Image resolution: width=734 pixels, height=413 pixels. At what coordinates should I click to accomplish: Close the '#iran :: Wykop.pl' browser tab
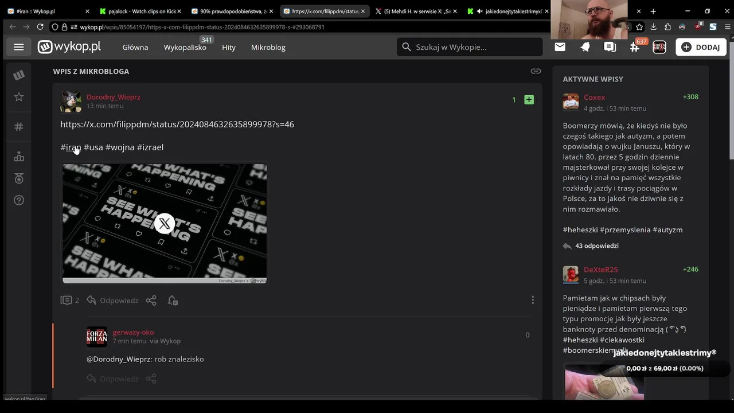tap(87, 11)
